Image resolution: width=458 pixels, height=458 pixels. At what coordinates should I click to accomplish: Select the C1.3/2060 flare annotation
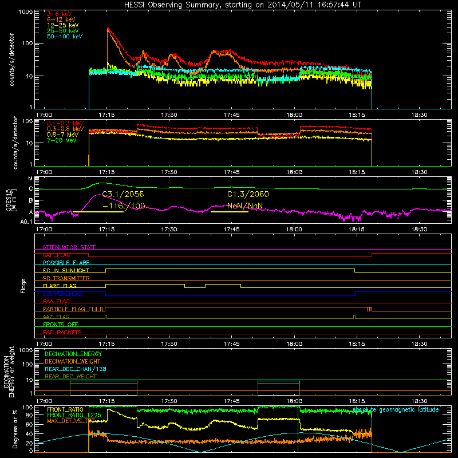pyautogui.click(x=248, y=194)
